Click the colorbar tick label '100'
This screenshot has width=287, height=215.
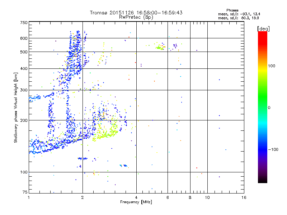click(272, 66)
